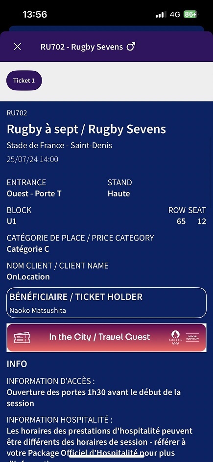This screenshot has width=213, height=462.
Task: Close the ticket view with X icon
Action: (18, 47)
